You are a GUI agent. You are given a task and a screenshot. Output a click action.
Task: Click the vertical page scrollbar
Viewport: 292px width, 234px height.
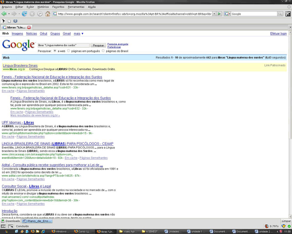[290, 124]
